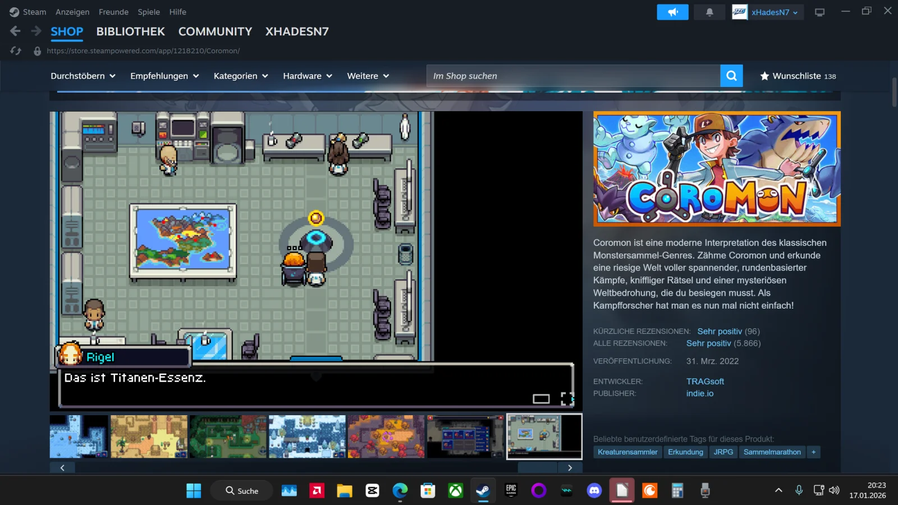This screenshot has height=505, width=898.
Task: Launch Epic Games from the taskbar
Action: [x=511, y=491]
